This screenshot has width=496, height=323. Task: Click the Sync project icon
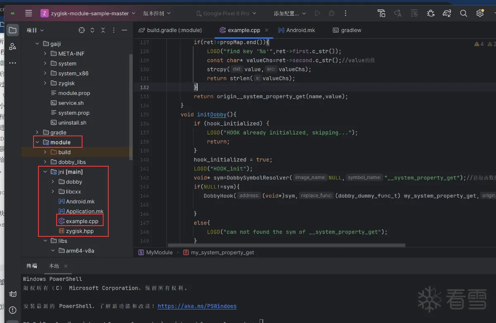447,13
